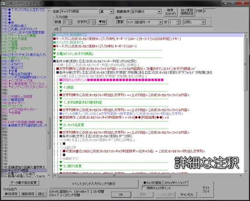Select the デバッグ文:換装開きてる command line
This screenshot has width=250, height=201.
(x=148, y=35)
